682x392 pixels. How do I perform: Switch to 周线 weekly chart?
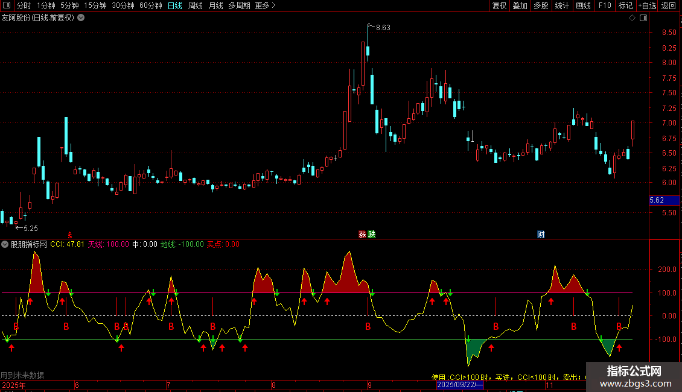coord(196,5)
